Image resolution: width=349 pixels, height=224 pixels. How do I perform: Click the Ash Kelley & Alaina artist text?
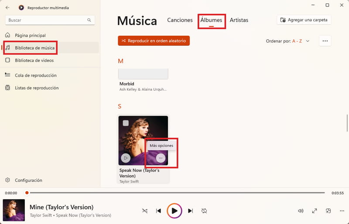point(143,89)
